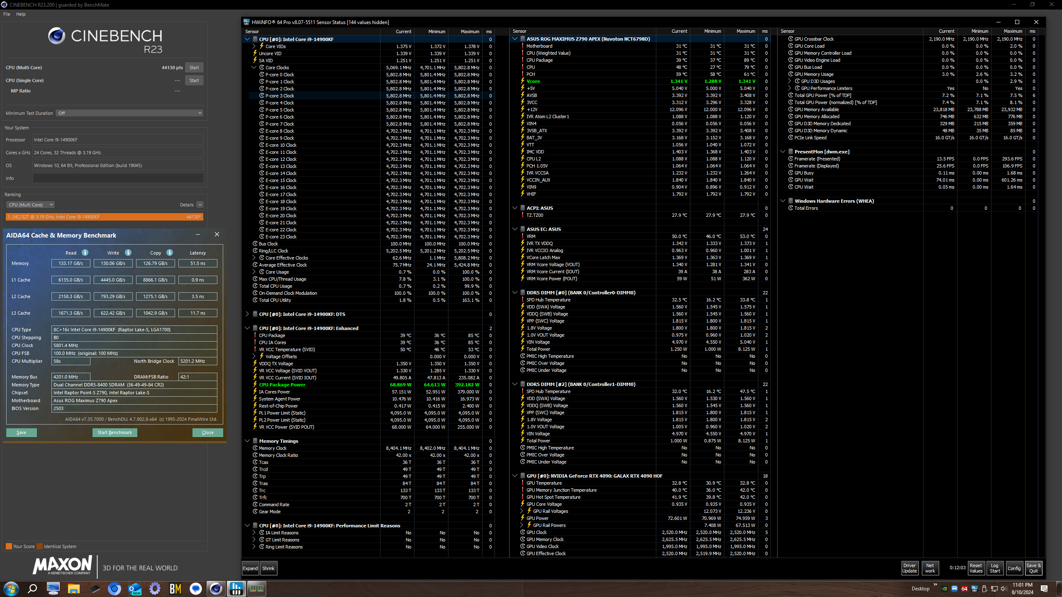Click the lightning icon beside CPU Package Power

pos(255,384)
